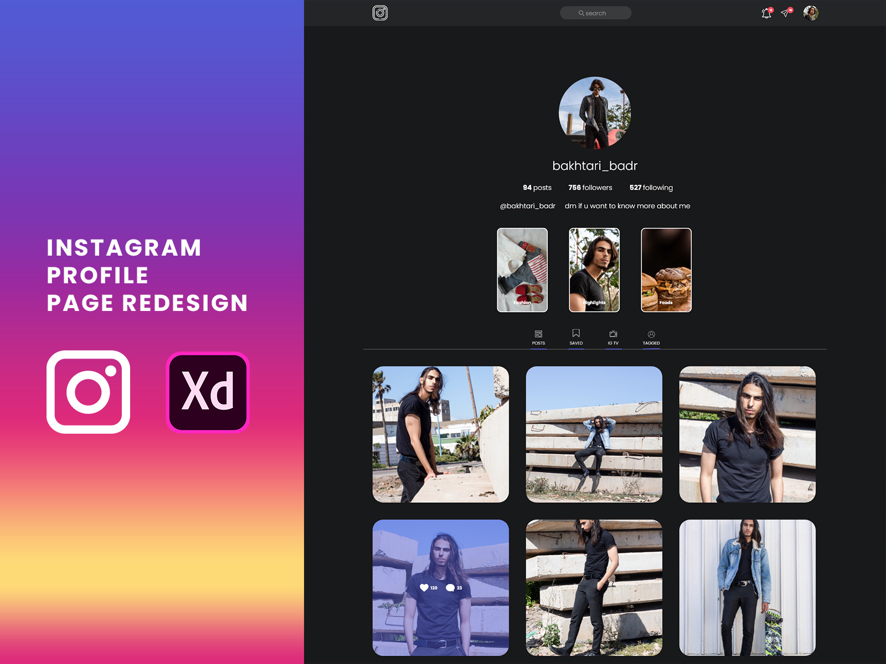The height and width of the screenshot is (664, 886).
Task: Click the 94 posts count
Action: [537, 188]
